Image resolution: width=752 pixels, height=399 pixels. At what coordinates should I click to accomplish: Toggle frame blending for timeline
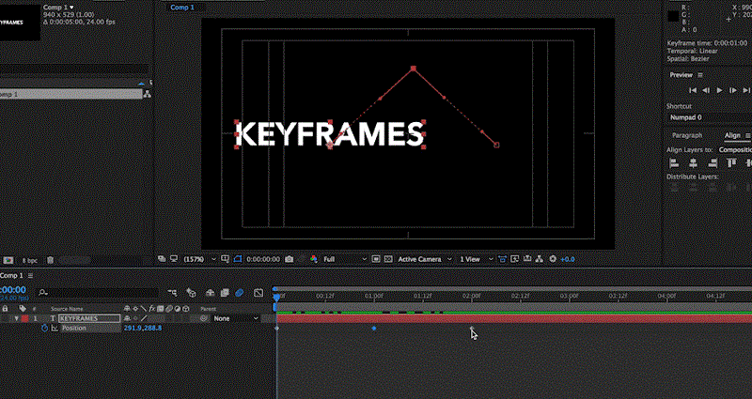click(224, 292)
